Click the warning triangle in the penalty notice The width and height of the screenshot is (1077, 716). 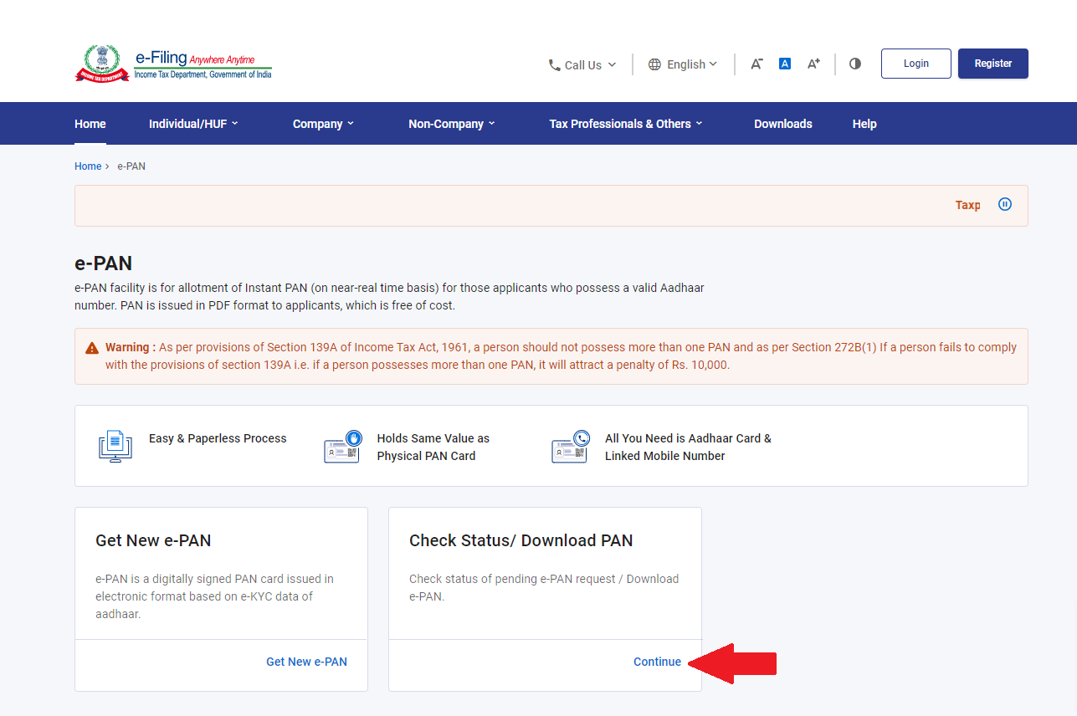92,346
